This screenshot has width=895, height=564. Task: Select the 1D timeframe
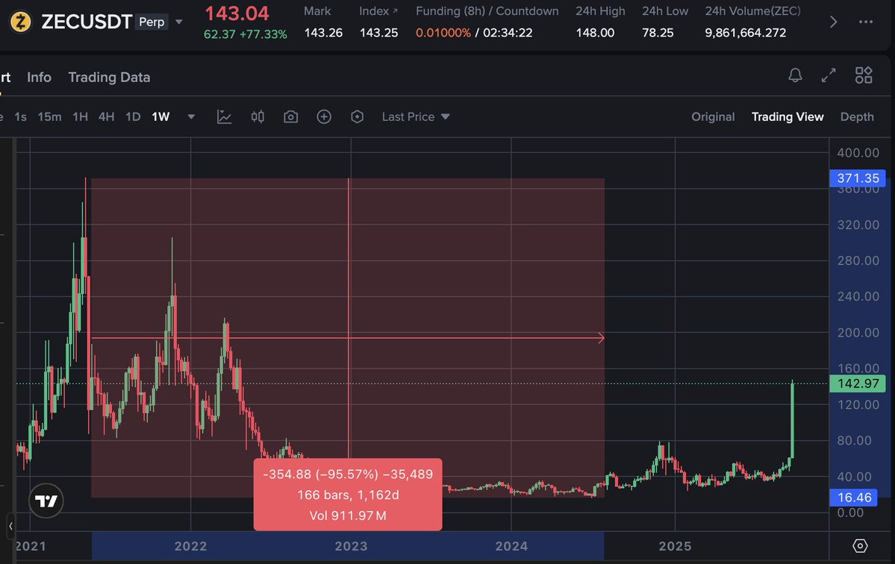(x=133, y=117)
